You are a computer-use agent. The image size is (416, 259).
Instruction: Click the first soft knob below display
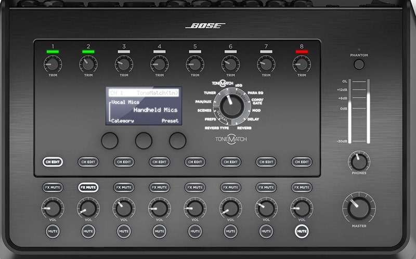pyautogui.click(x=110, y=140)
